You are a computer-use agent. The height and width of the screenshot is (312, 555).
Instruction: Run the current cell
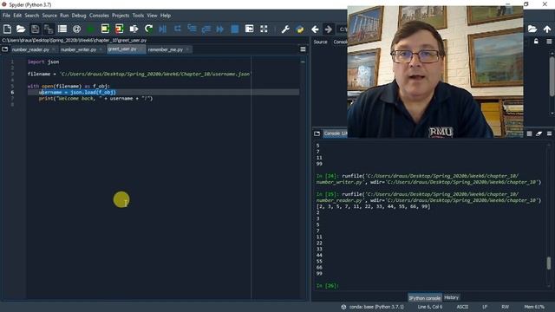coord(105,29)
